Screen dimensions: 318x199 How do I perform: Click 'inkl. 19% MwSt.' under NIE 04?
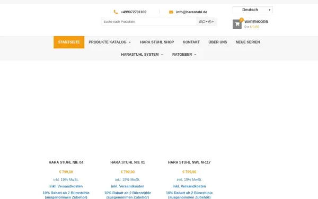(x=66, y=180)
